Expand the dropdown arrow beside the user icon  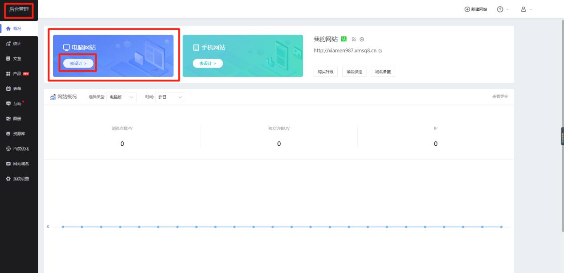pos(531,9)
